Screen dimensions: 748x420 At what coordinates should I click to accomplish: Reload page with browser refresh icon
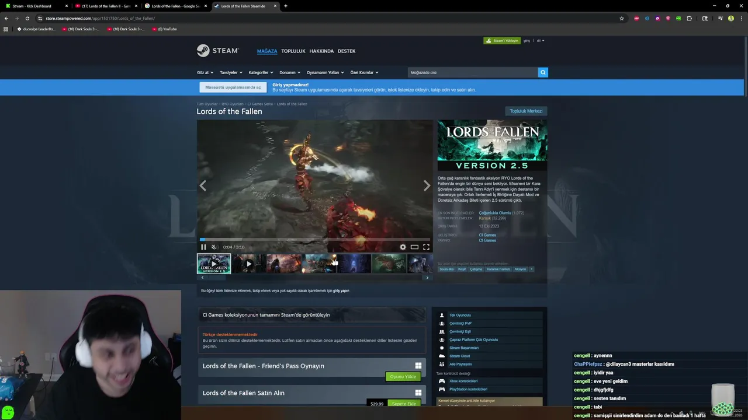(27, 18)
